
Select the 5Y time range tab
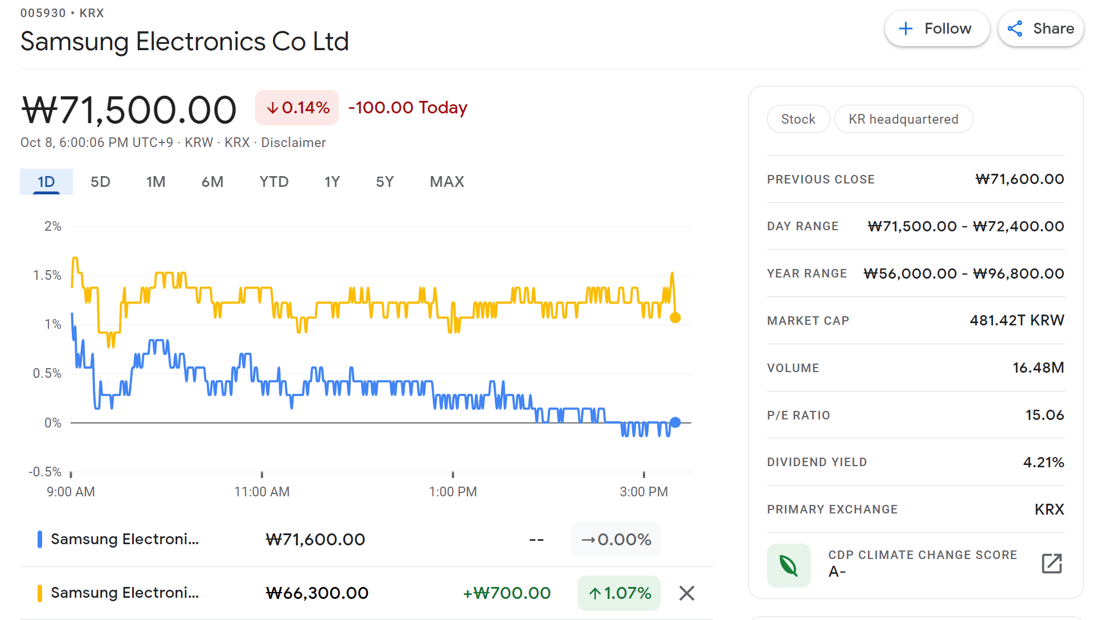pyautogui.click(x=385, y=182)
